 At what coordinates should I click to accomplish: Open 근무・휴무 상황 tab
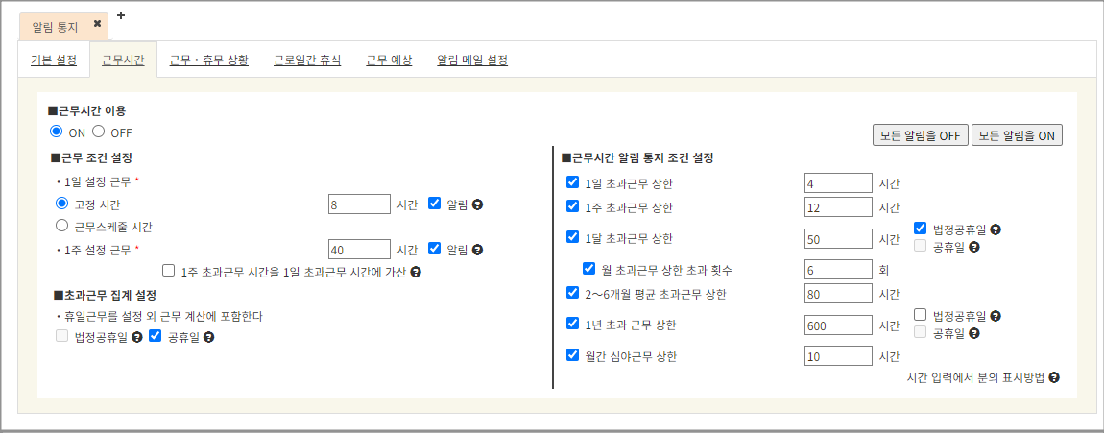pos(208,60)
